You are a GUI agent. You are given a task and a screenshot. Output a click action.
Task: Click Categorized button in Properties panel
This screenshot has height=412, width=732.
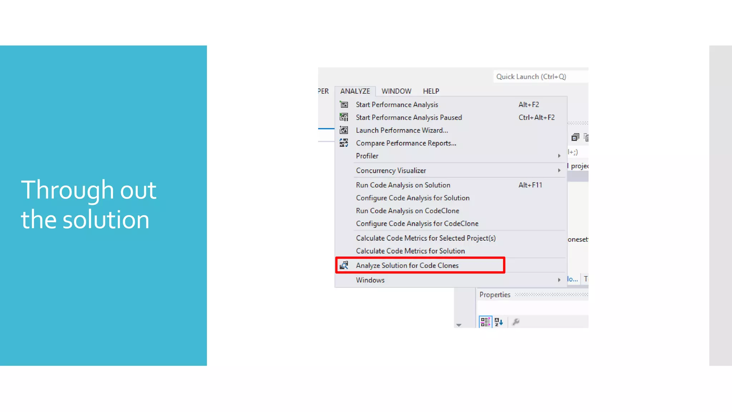[485, 322]
